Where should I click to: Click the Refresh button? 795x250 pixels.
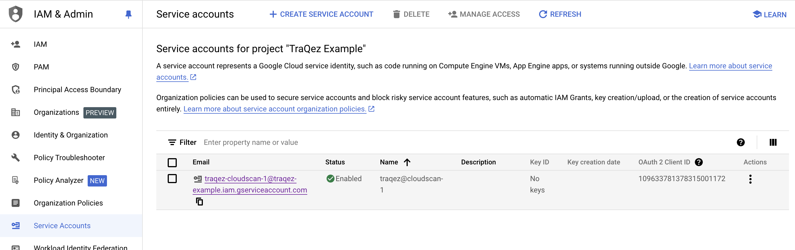(560, 14)
